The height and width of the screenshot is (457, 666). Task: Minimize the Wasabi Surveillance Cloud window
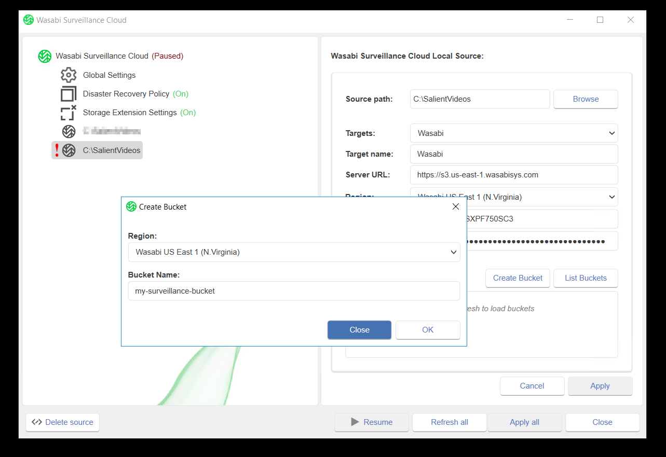[x=570, y=20]
